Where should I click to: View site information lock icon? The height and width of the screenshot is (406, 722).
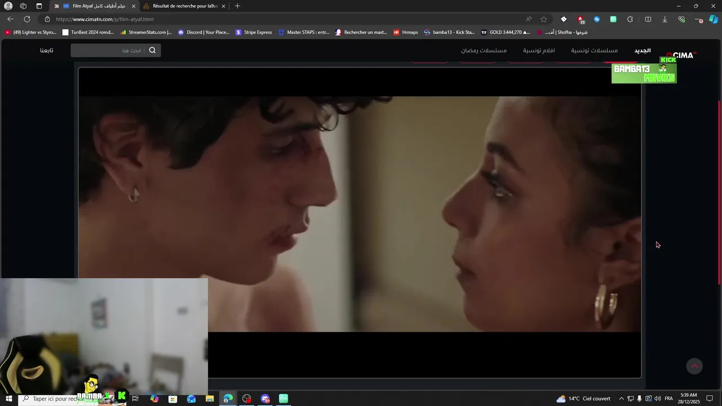click(47, 19)
